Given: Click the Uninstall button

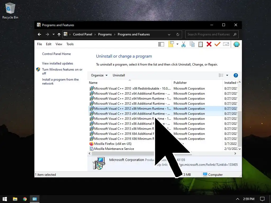Looking at the screenshot, I should click(x=119, y=75).
